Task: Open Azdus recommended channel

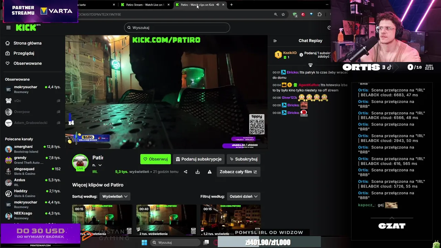Action: pyautogui.click(x=33, y=182)
